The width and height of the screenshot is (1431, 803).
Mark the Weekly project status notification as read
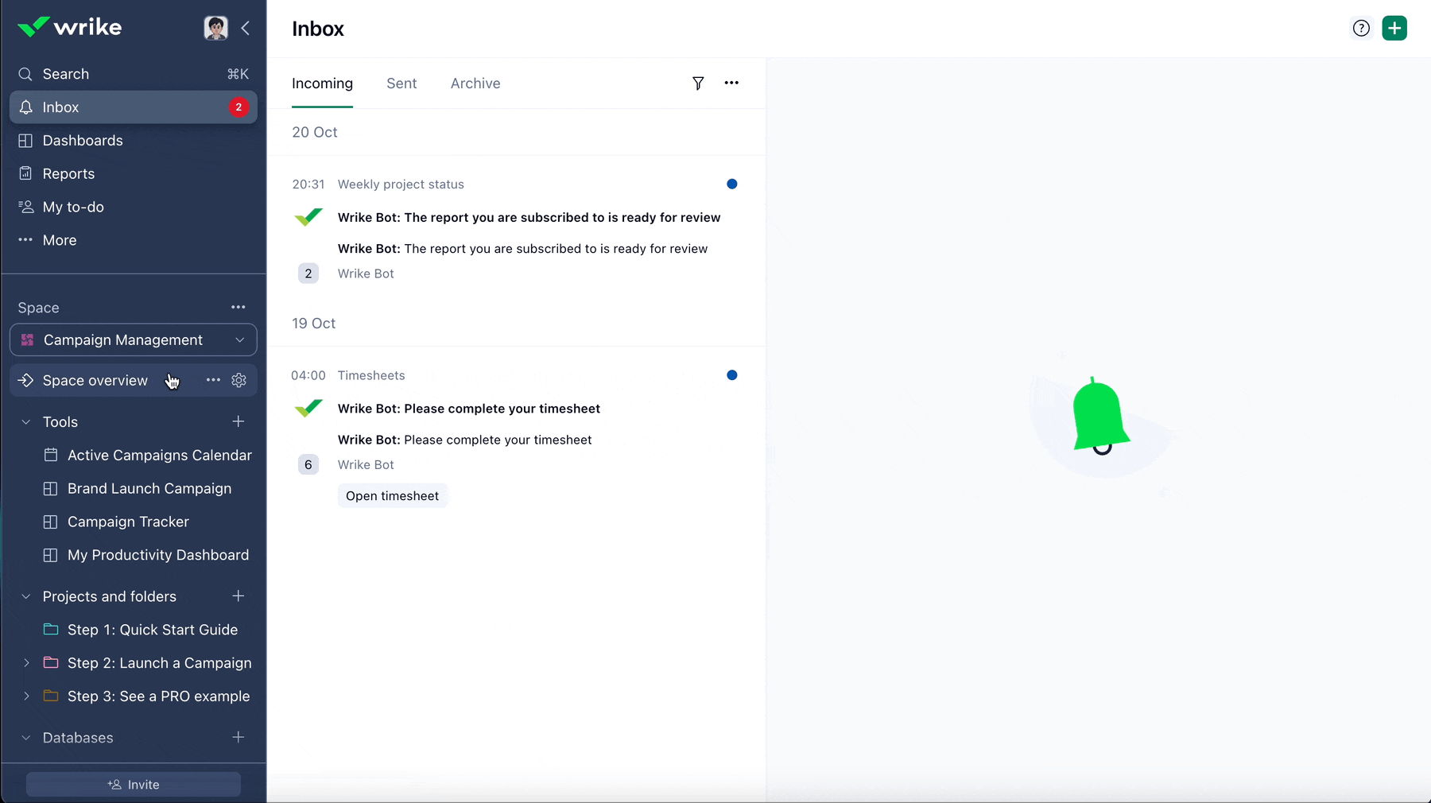click(731, 184)
